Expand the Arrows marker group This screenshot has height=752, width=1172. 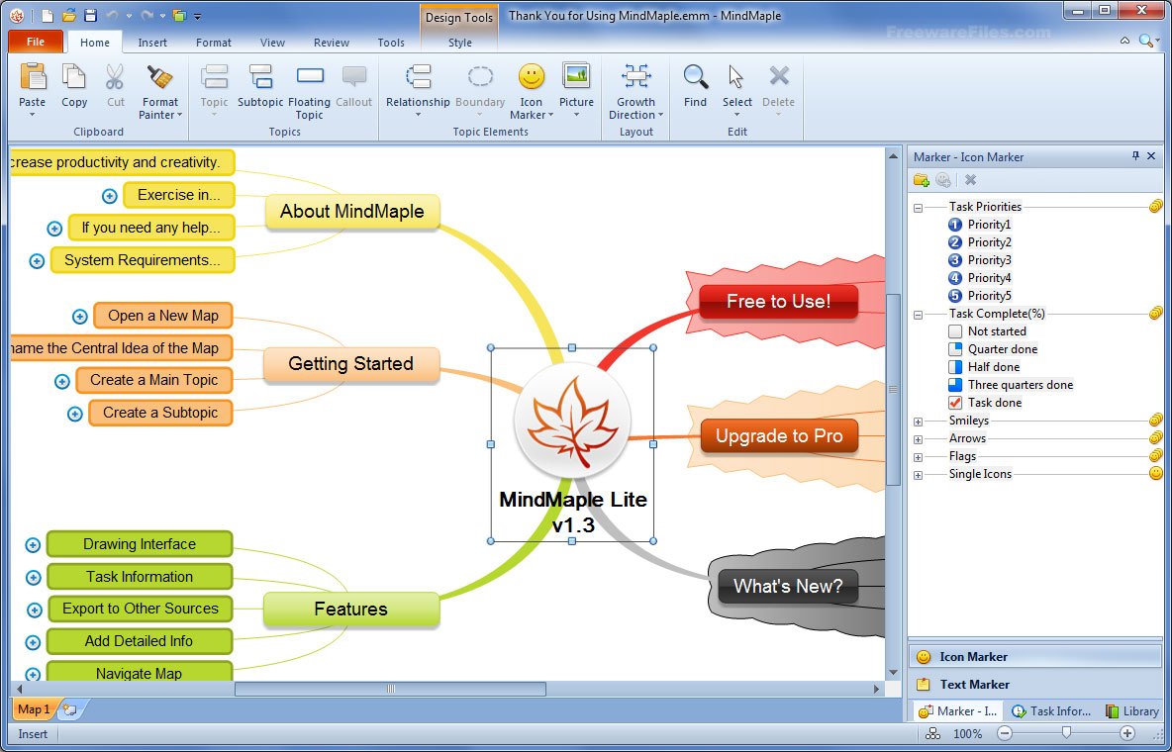[918, 439]
